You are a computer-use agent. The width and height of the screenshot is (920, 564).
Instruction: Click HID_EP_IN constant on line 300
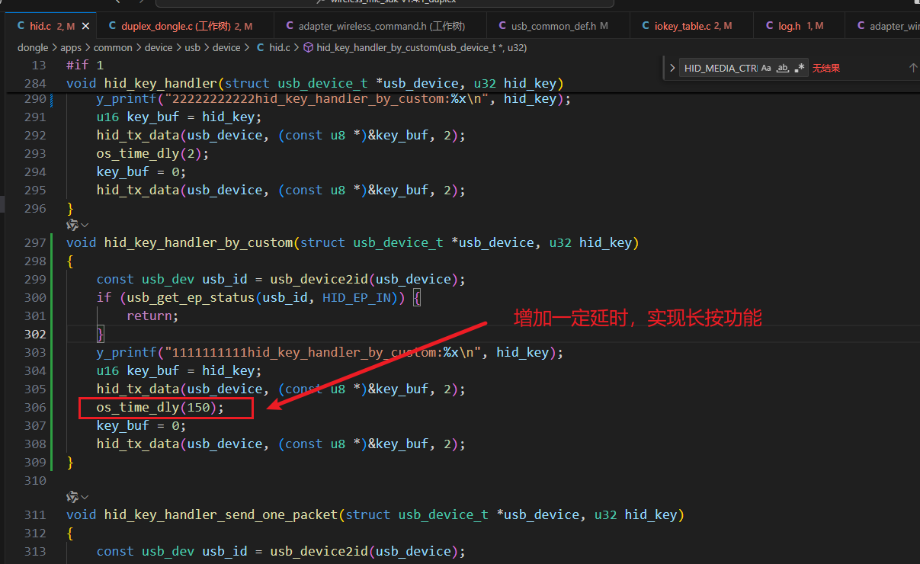point(357,297)
